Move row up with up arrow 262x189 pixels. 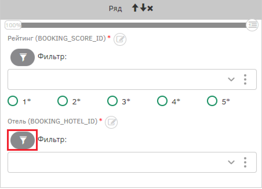click(x=135, y=8)
